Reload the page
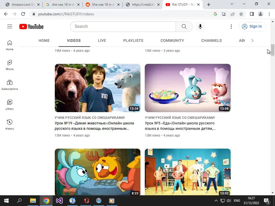The image size is (275, 206). coord(23,14)
